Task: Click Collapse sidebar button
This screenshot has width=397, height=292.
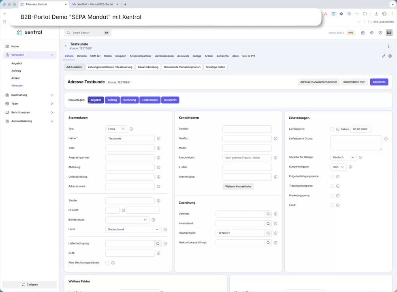Action: (30, 285)
